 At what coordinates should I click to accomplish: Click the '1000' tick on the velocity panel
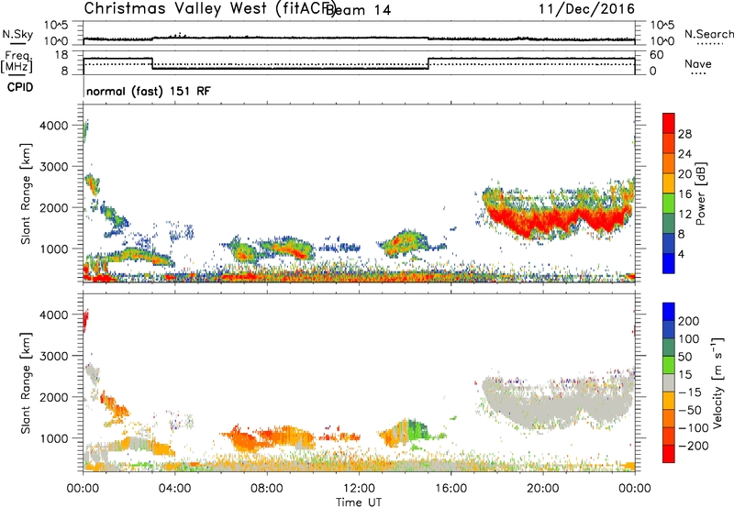click(53, 438)
